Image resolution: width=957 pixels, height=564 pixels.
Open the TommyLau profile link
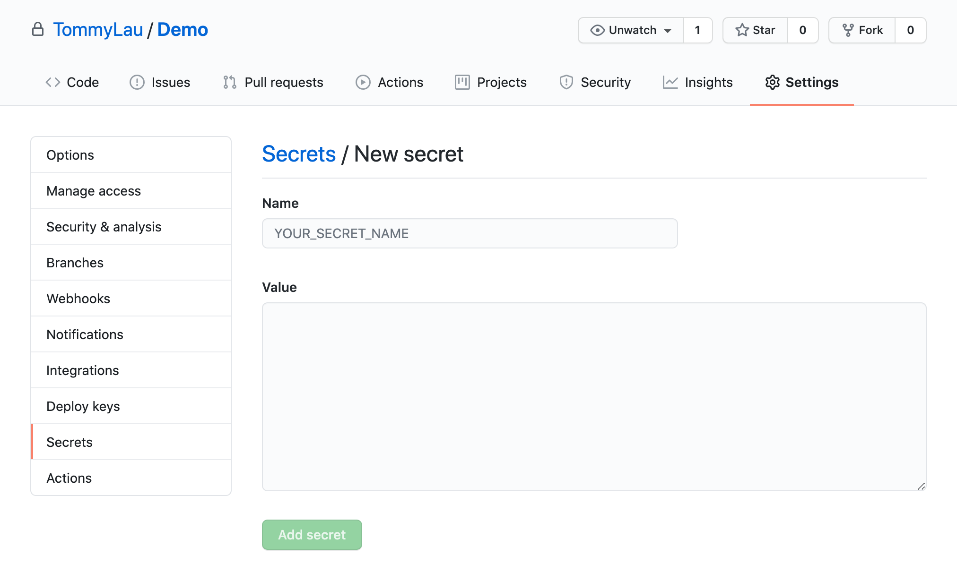point(98,30)
